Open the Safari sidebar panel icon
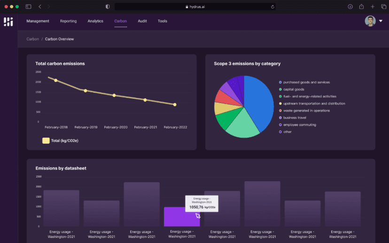The height and width of the screenshot is (243, 389). point(28,7)
